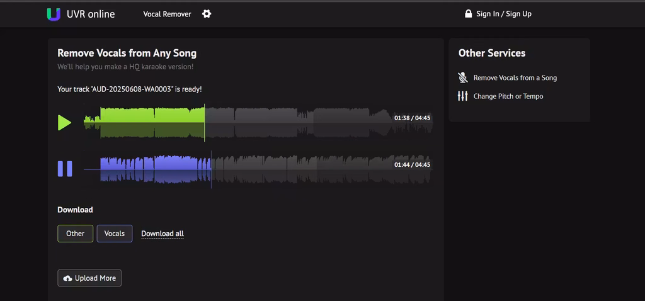Click the Other Services heading

click(x=492, y=53)
